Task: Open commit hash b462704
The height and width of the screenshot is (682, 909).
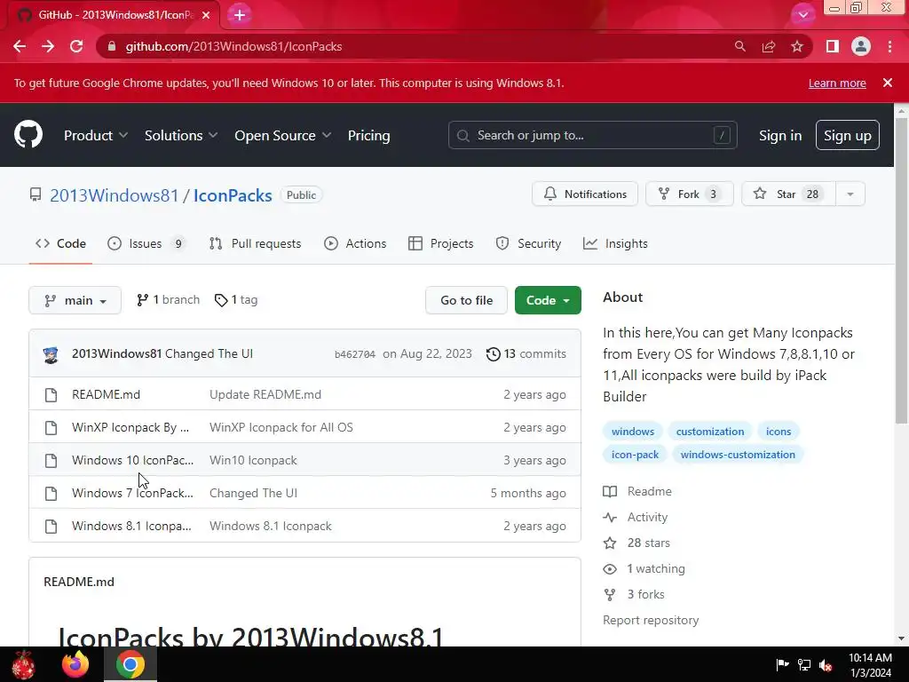Action: 355,354
